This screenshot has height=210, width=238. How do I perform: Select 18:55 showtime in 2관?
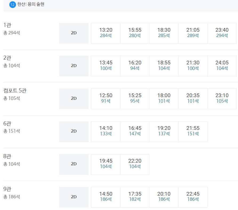pyautogui.click(x=164, y=66)
